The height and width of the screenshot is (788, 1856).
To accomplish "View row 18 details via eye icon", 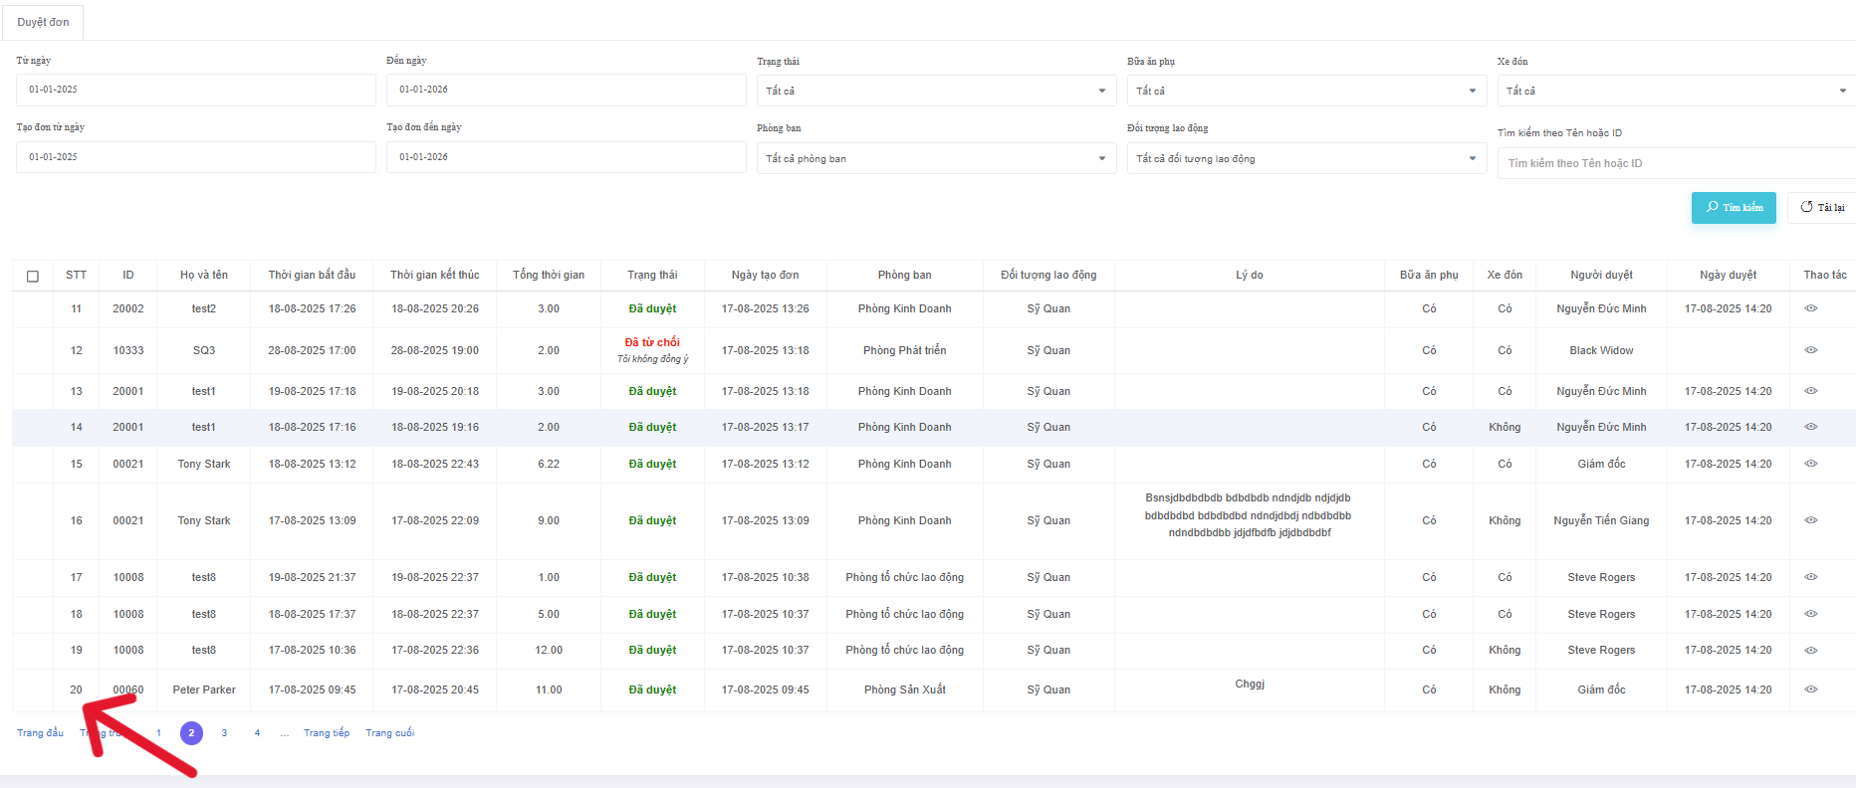I will coord(1810,614).
